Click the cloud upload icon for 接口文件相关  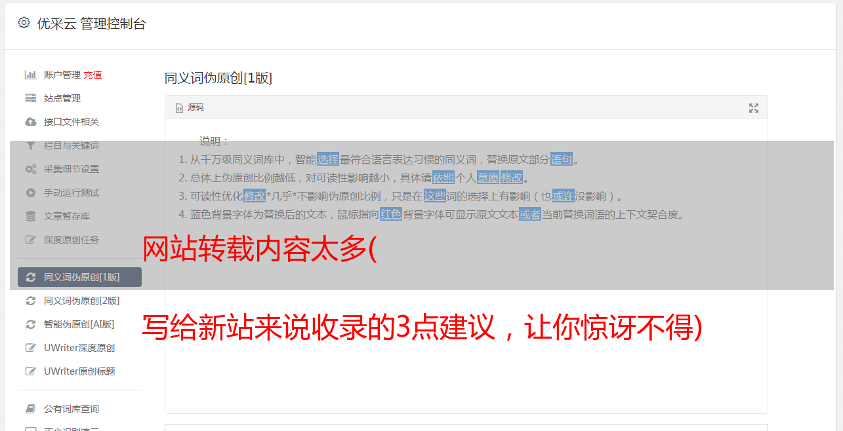pos(30,122)
